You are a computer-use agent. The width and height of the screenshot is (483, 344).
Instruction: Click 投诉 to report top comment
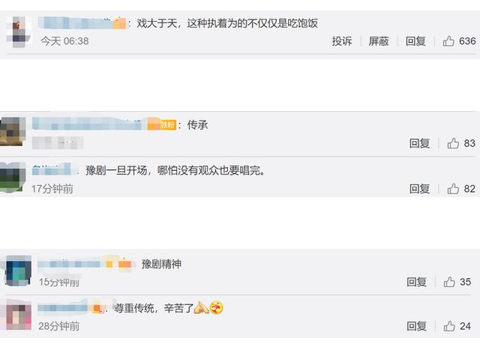[x=342, y=41]
